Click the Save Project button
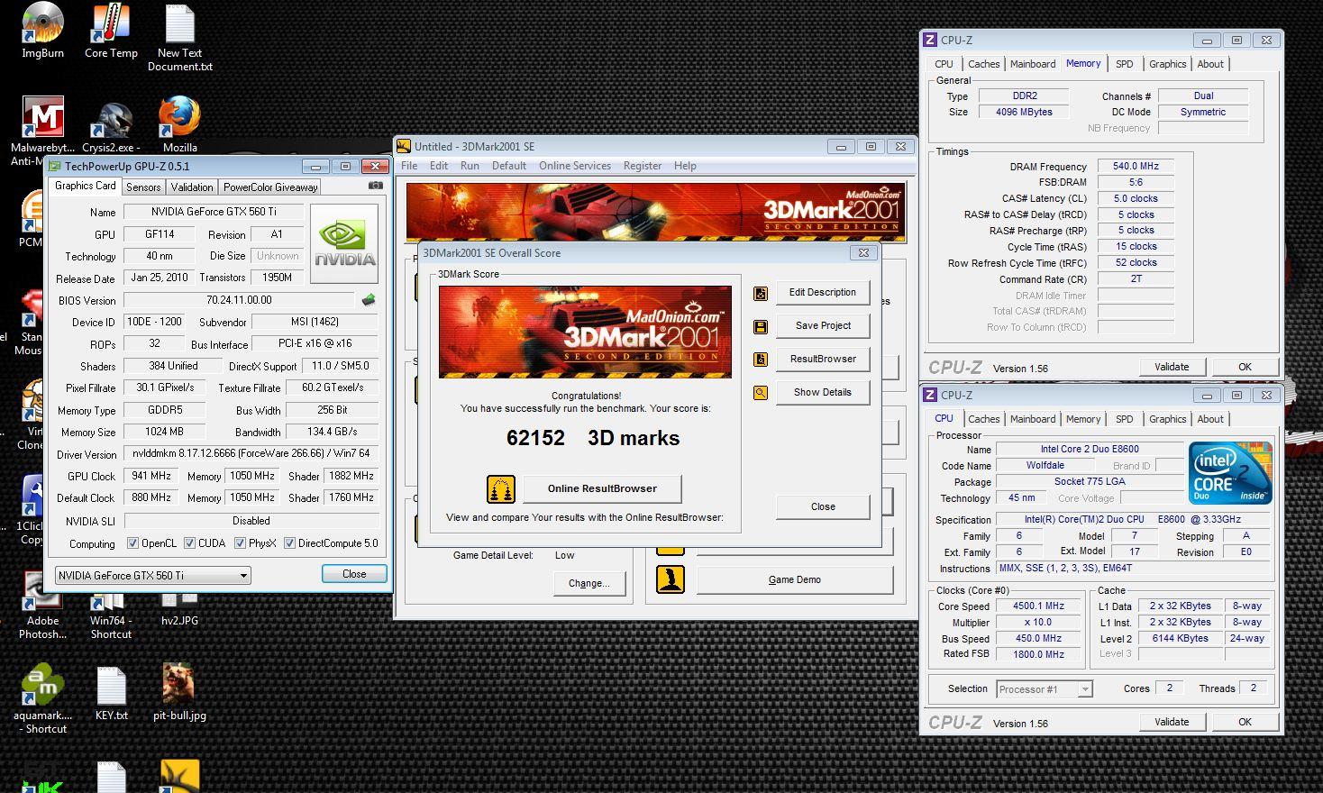This screenshot has width=1323, height=793. pyautogui.click(x=823, y=326)
